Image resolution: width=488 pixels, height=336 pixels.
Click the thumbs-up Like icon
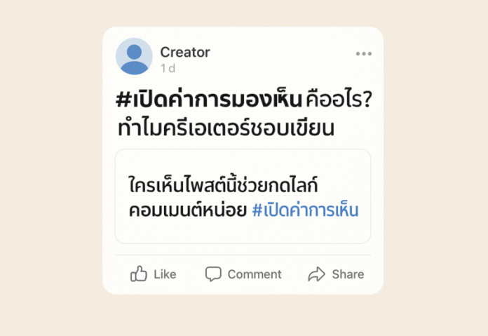point(139,274)
